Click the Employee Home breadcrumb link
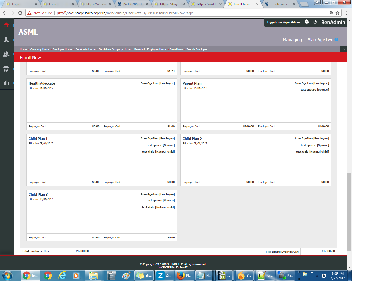The image size is (373, 281). [x=62, y=49]
